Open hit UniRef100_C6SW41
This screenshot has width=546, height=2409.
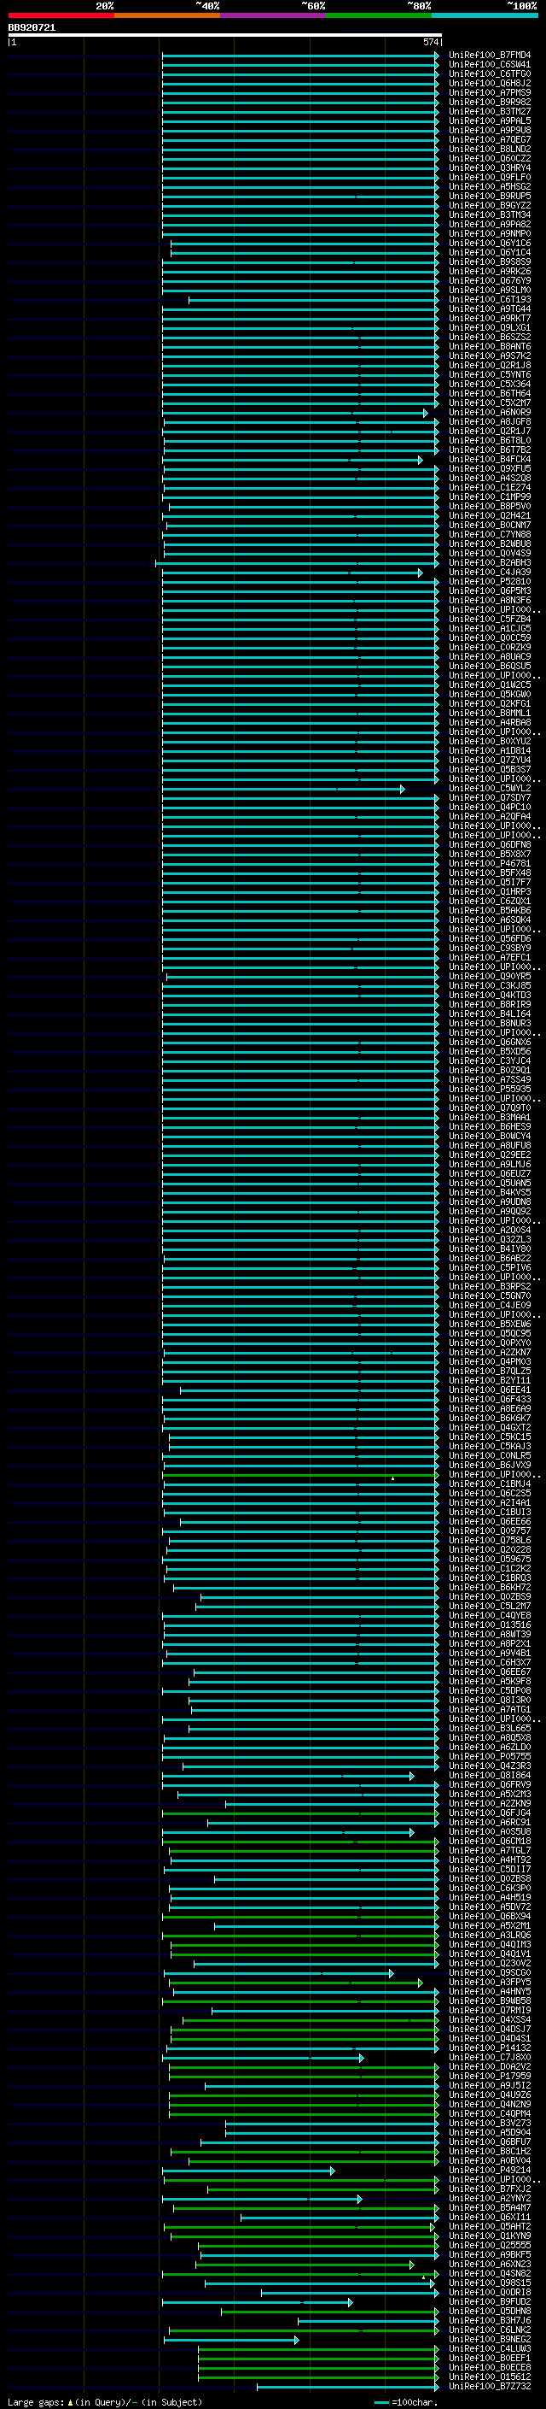tap(489, 65)
